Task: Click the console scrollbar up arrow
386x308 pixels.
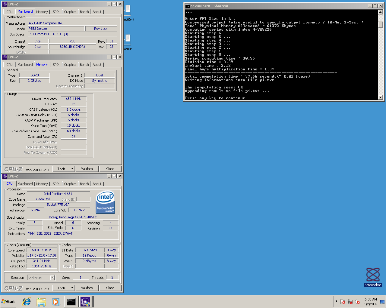Action: [380, 12]
